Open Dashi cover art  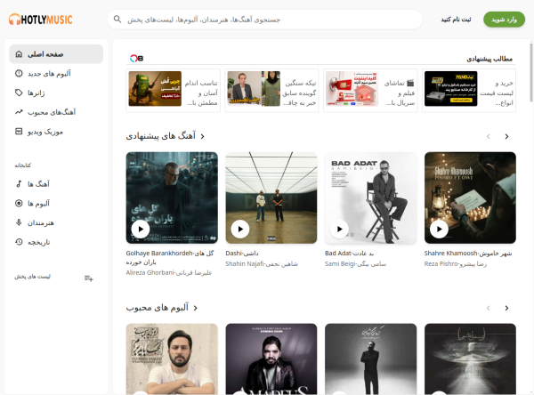pos(271,197)
